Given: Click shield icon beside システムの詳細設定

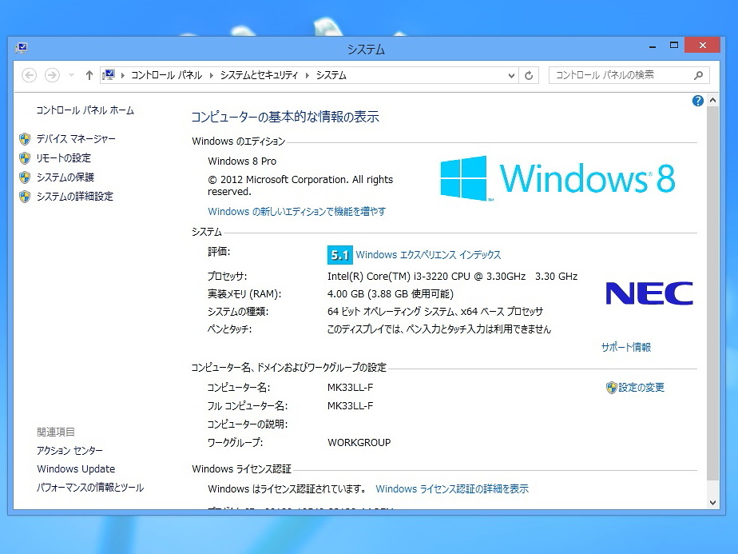Looking at the screenshot, I should 25,197.
